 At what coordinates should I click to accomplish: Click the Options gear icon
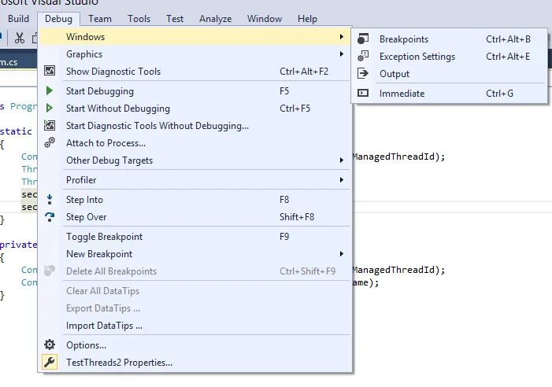pos(50,345)
